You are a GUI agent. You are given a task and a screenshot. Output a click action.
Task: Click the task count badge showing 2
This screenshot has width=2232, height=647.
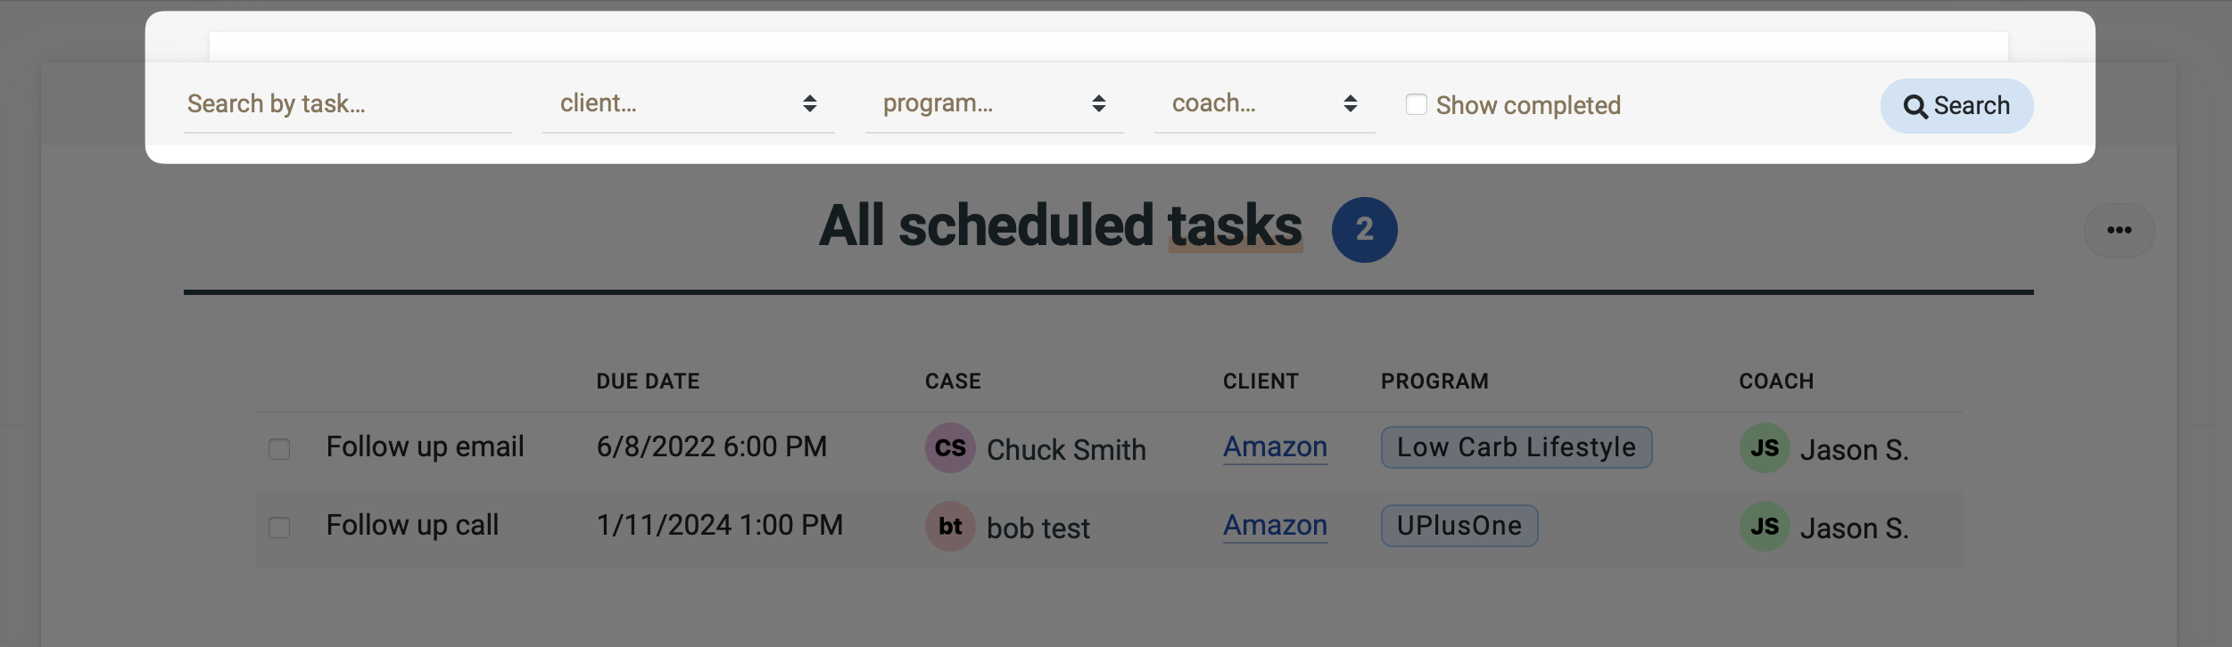[1364, 230]
